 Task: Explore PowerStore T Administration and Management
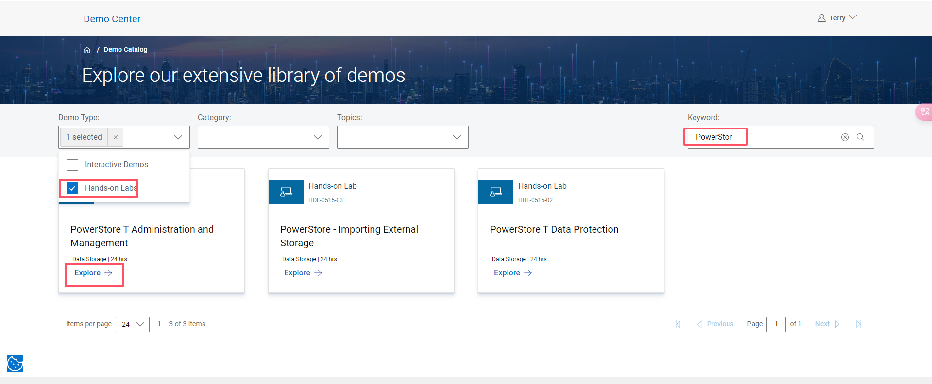93,273
